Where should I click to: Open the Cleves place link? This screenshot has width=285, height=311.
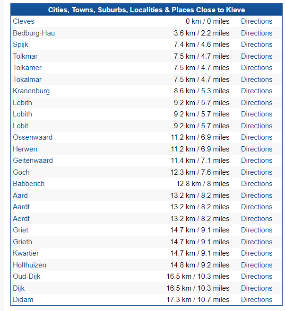coord(24,21)
